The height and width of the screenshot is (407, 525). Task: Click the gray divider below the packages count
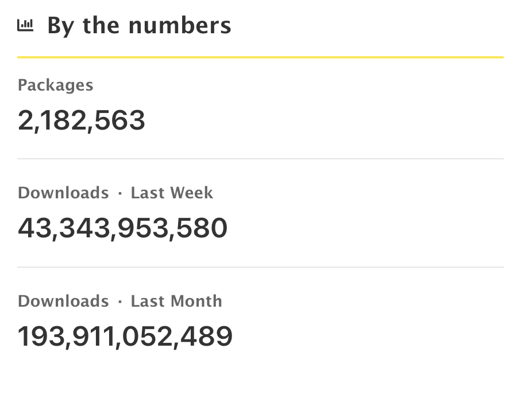click(261, 159)
